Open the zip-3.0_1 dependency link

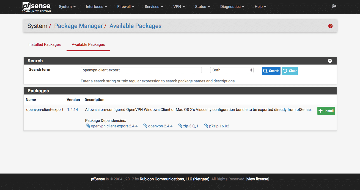(191, 126)
